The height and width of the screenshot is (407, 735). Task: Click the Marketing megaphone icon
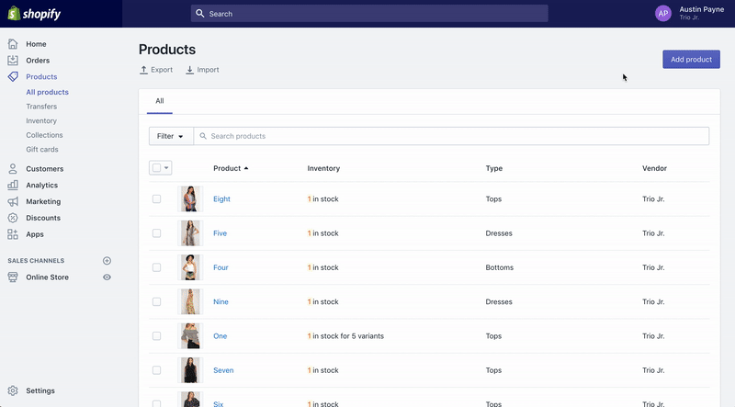point(13,201)
